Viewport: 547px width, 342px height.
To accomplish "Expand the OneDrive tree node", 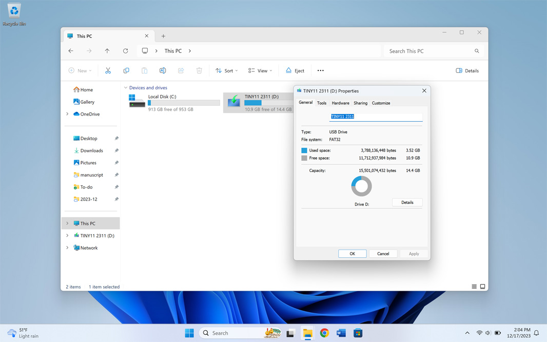I will point(67,114).
